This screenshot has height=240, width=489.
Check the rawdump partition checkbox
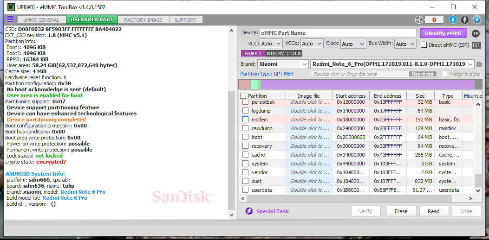pyautogui.click(x=246, y=128)
